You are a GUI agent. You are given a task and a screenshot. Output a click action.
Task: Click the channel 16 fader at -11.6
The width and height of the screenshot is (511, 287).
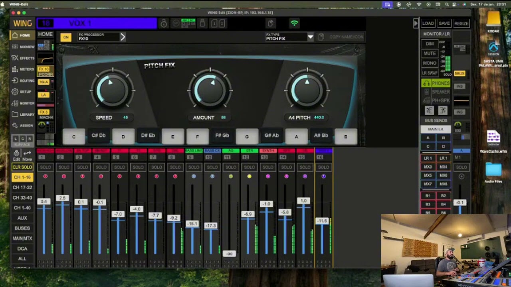pos(322,221)
